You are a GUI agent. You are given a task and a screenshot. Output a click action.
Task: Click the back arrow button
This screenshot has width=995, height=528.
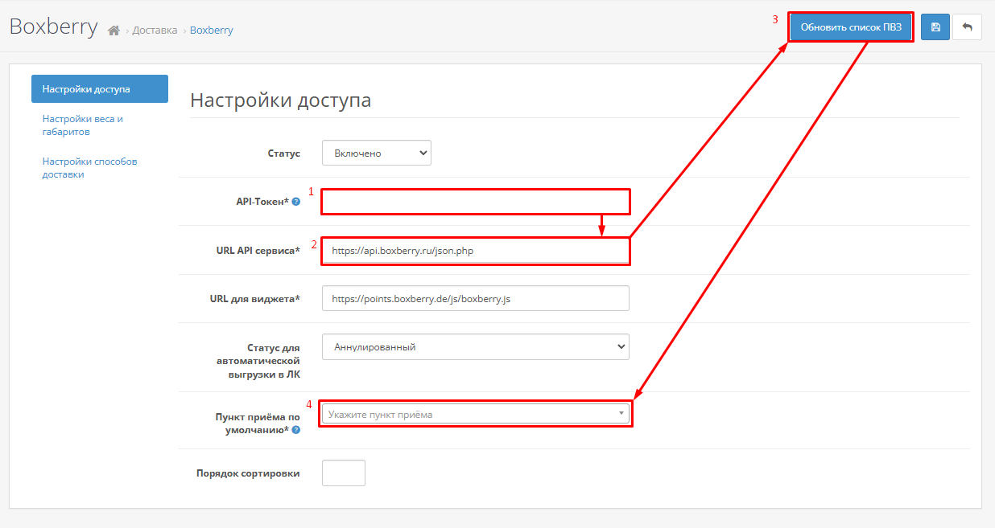pos(967,27)
